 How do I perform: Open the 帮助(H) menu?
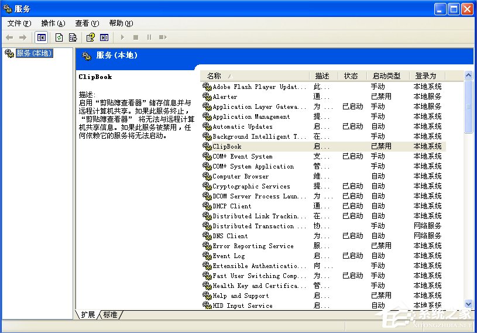pos(121,23)
